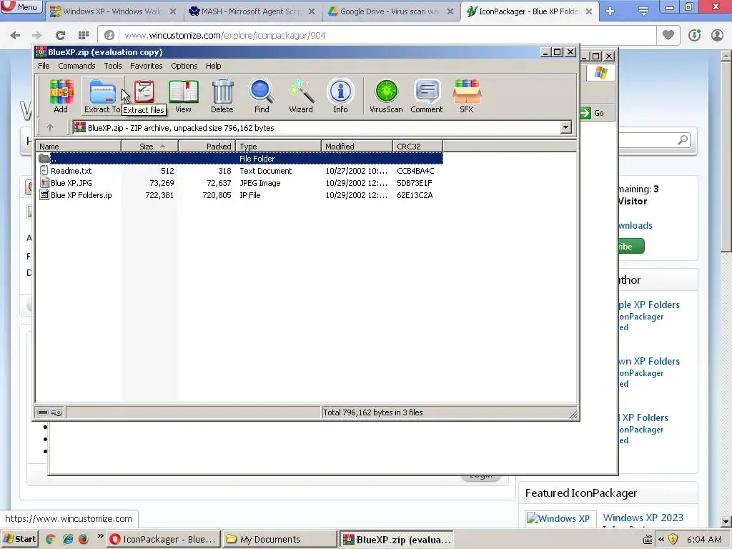732x549 pixels.
Task: Sort by the Name column header
Action: click(x=79, y=146)
